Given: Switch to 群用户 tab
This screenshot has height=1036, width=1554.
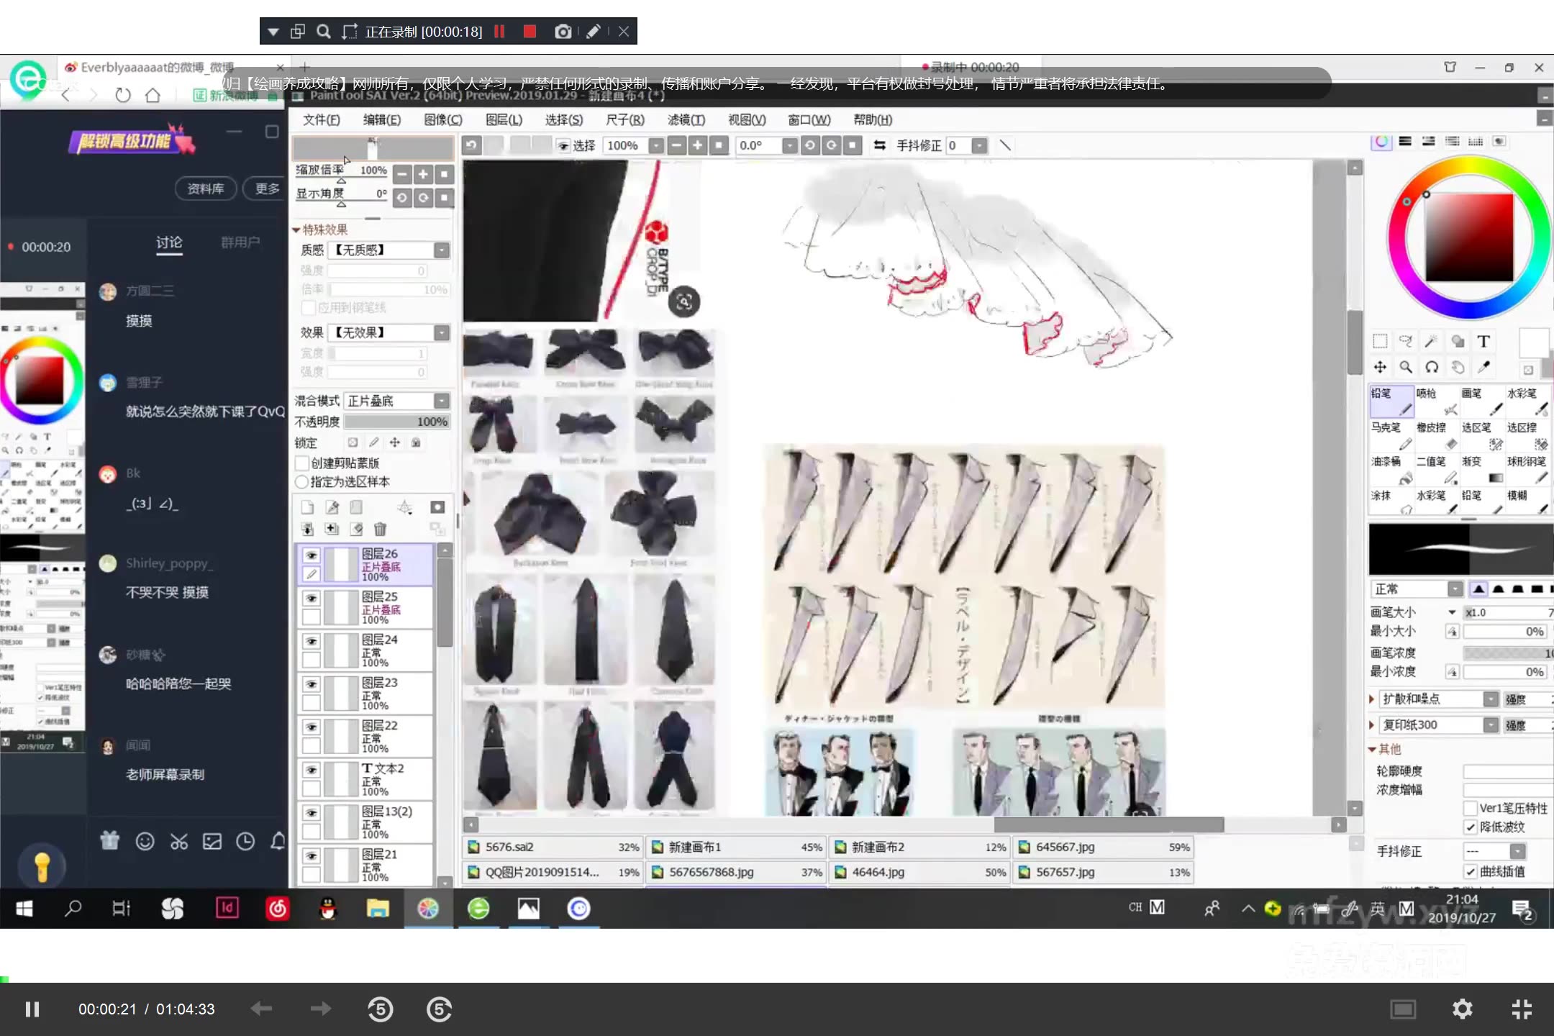Looking at the screenshot, I should pos(240,242).
